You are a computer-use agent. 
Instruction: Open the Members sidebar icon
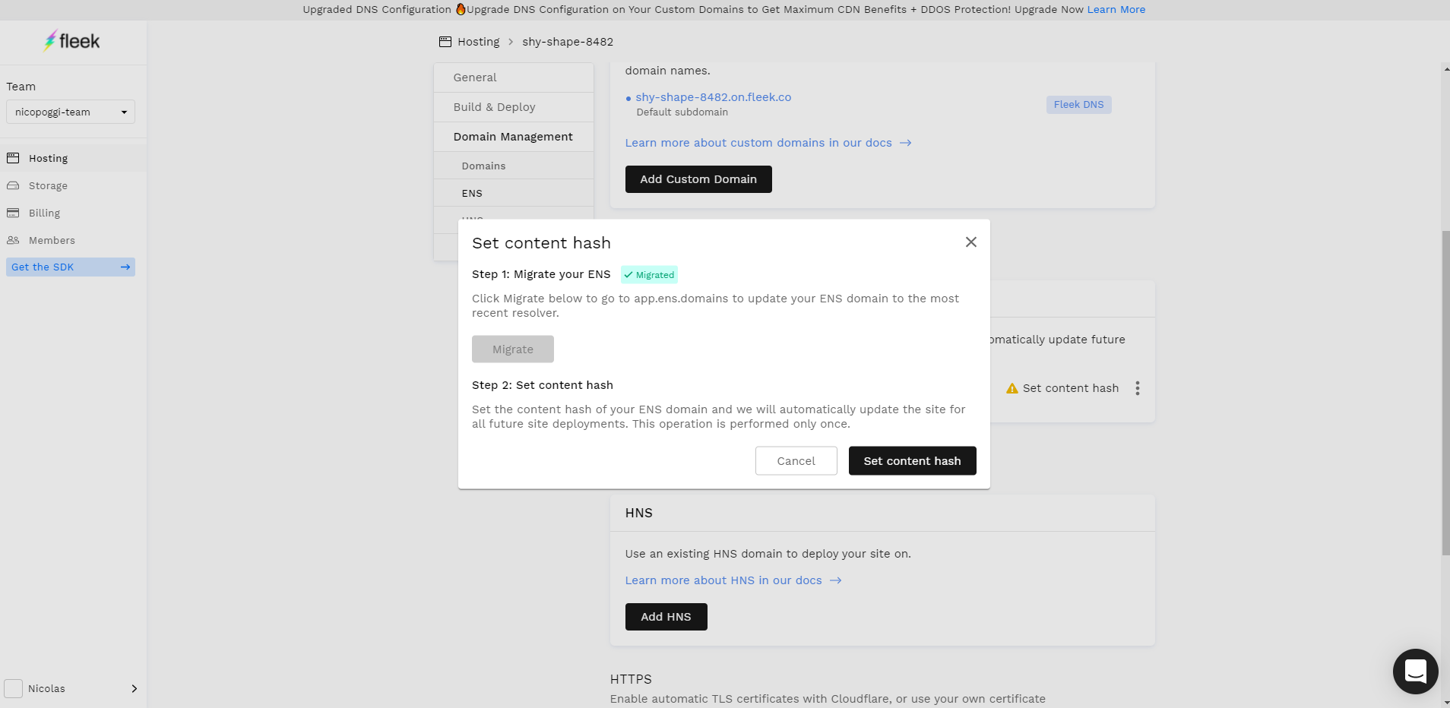(x=13, y=240)
